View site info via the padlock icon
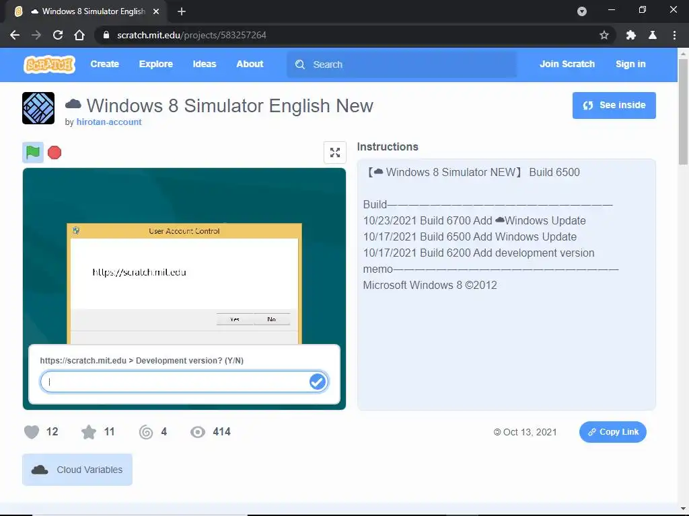 coord(106,35)
